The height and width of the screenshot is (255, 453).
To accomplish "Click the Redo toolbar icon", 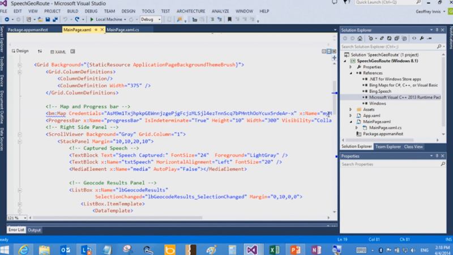I will click(x=77, y=19).
